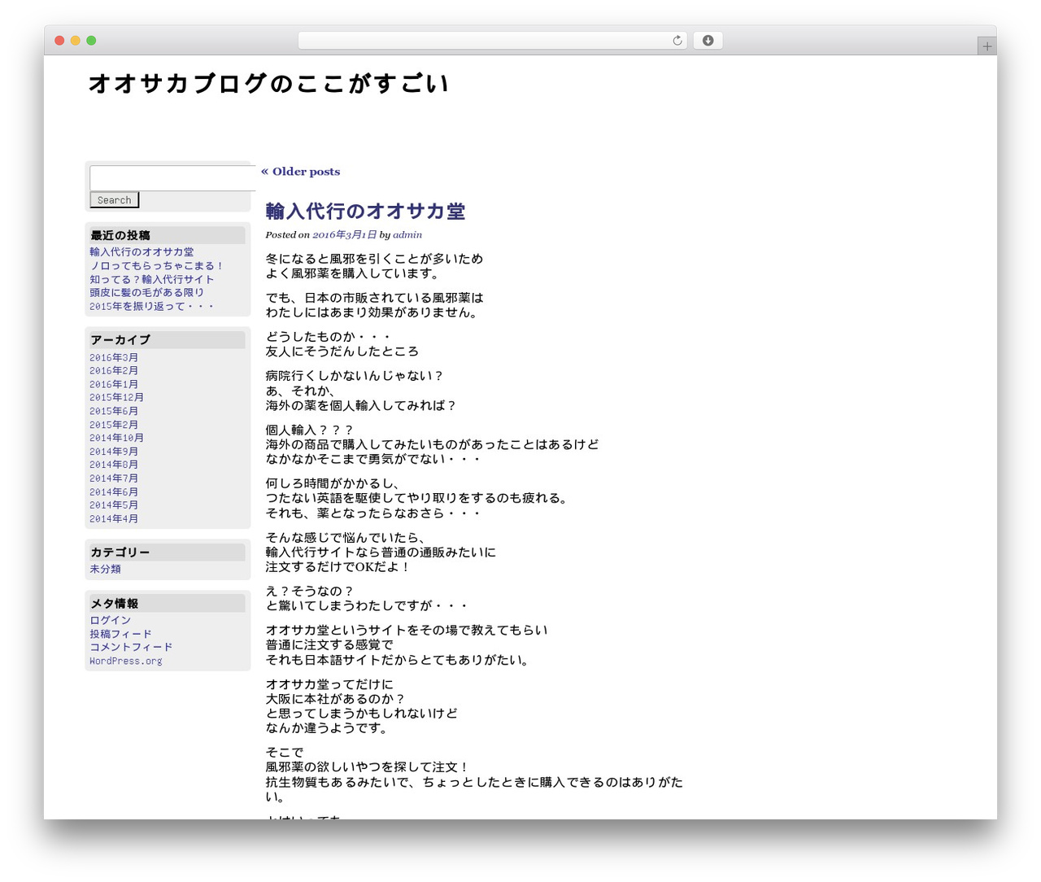1041x882 pixels.
Task: Select the アーカイブ sidebar heading
Action: tap(168, 340)
